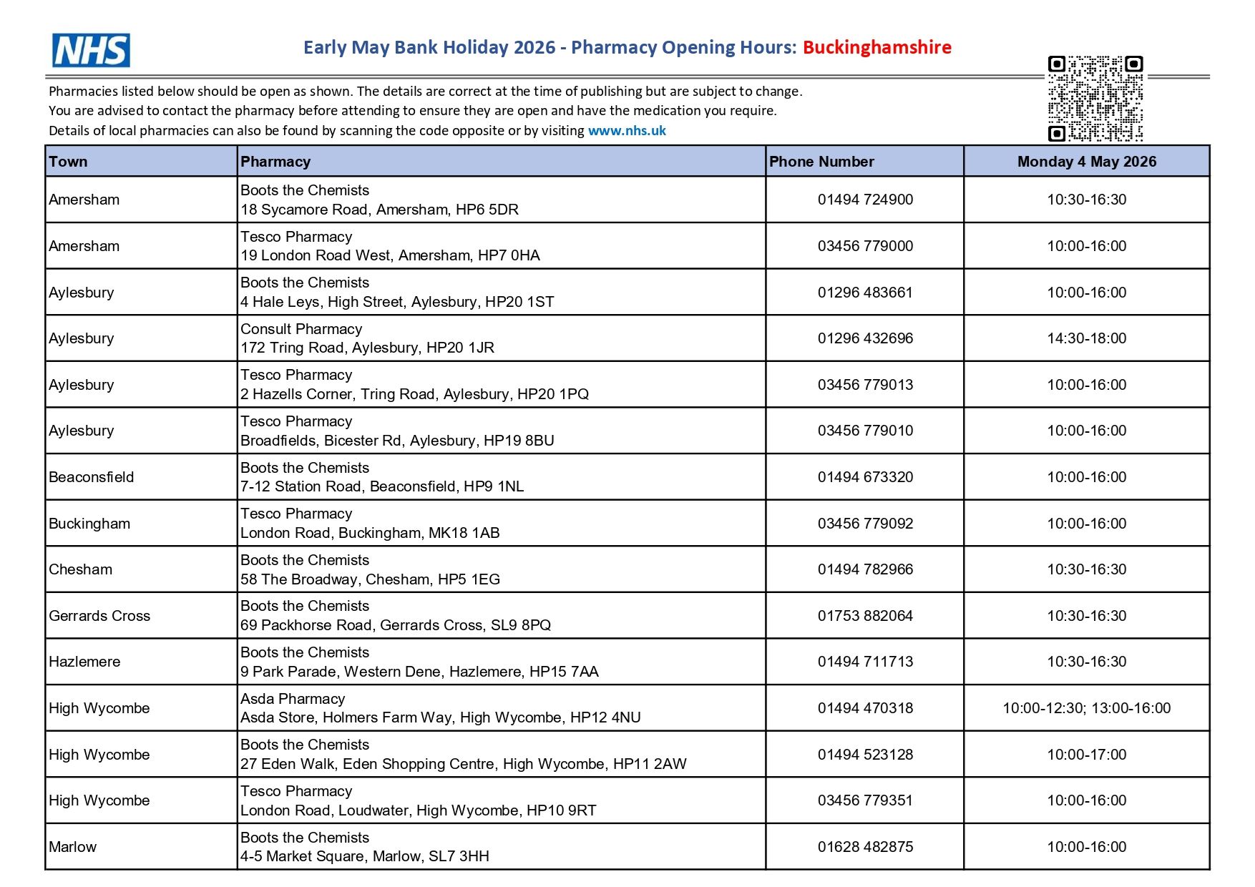This screenshot has height=887, width=1255.
Task: Select the Town column header
Action: click(141, 162)
